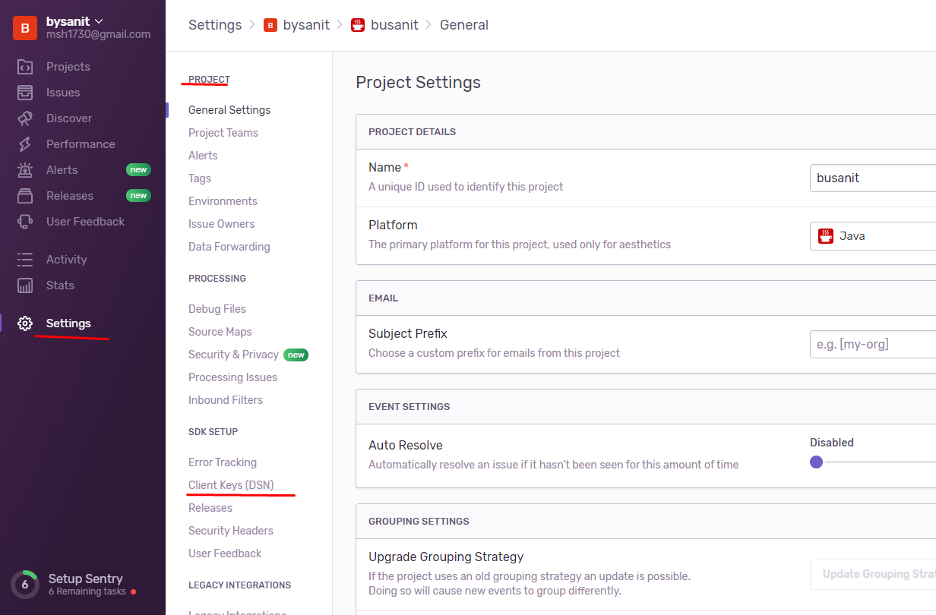Screen dimensions: 936x615
Task: Open Error Tracking under SDK Setup
Action: (223, 462)
